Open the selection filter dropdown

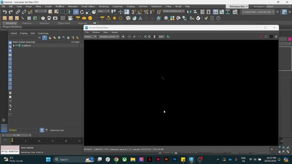(x=41, y=11)
